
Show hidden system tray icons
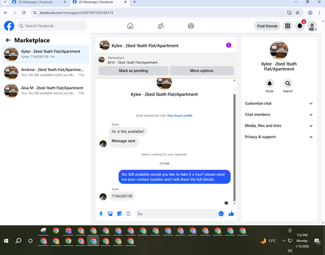click(x=283, y=241)
